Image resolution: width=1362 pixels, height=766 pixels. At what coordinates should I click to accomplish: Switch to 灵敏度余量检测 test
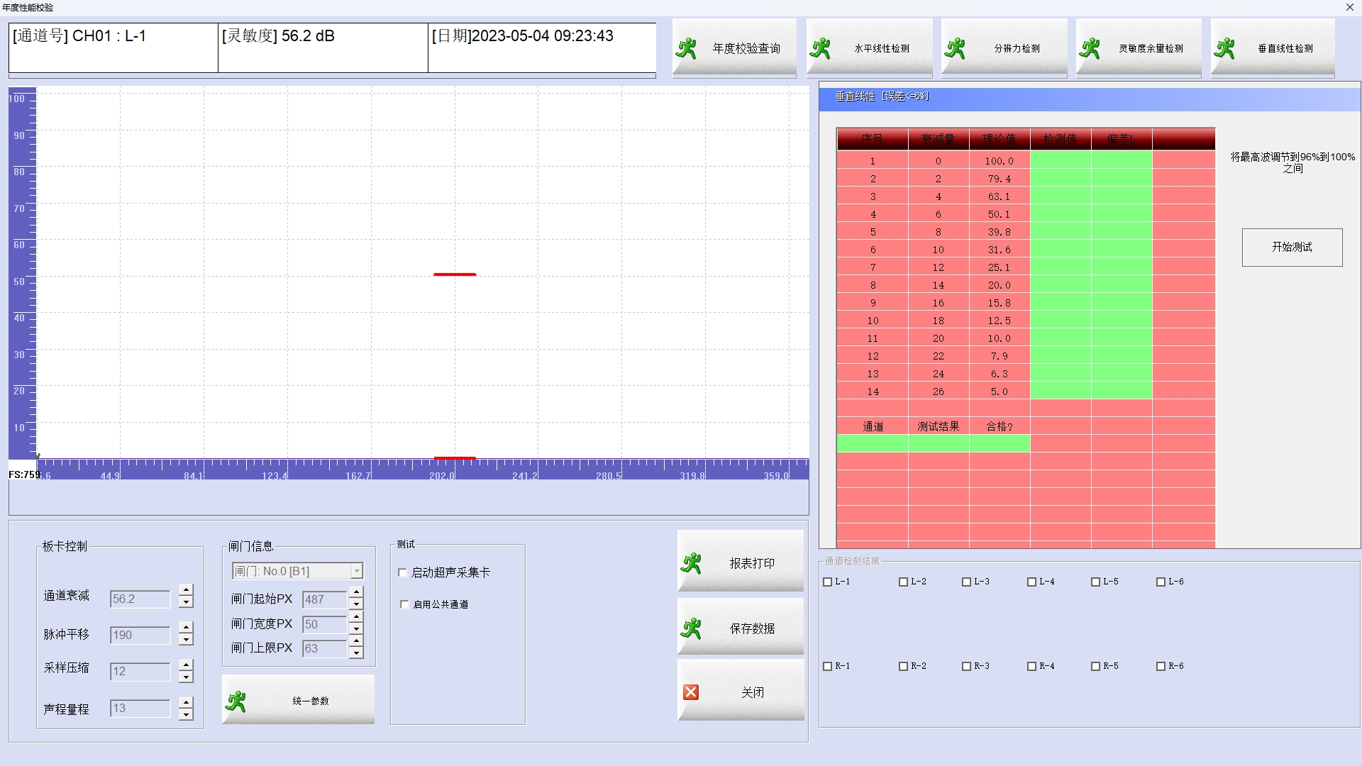tap(1139, 48)
